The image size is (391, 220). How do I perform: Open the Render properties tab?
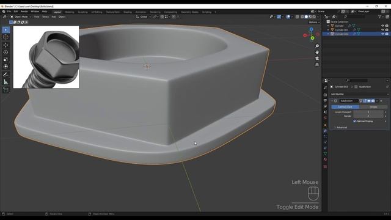point(325,95)
